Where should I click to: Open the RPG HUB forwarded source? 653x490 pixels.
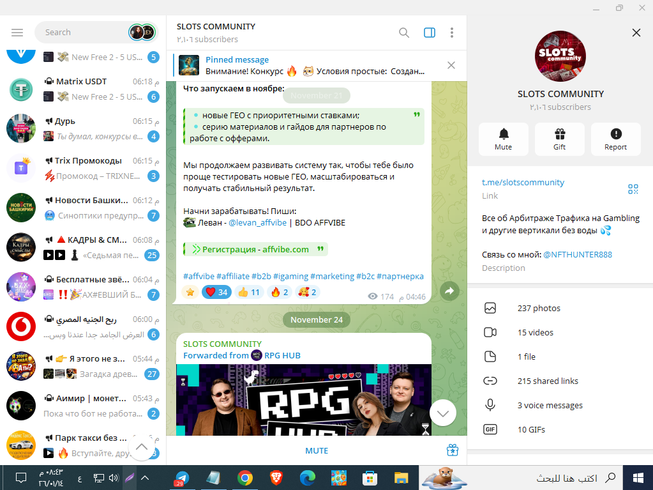(x=276, y=355)
